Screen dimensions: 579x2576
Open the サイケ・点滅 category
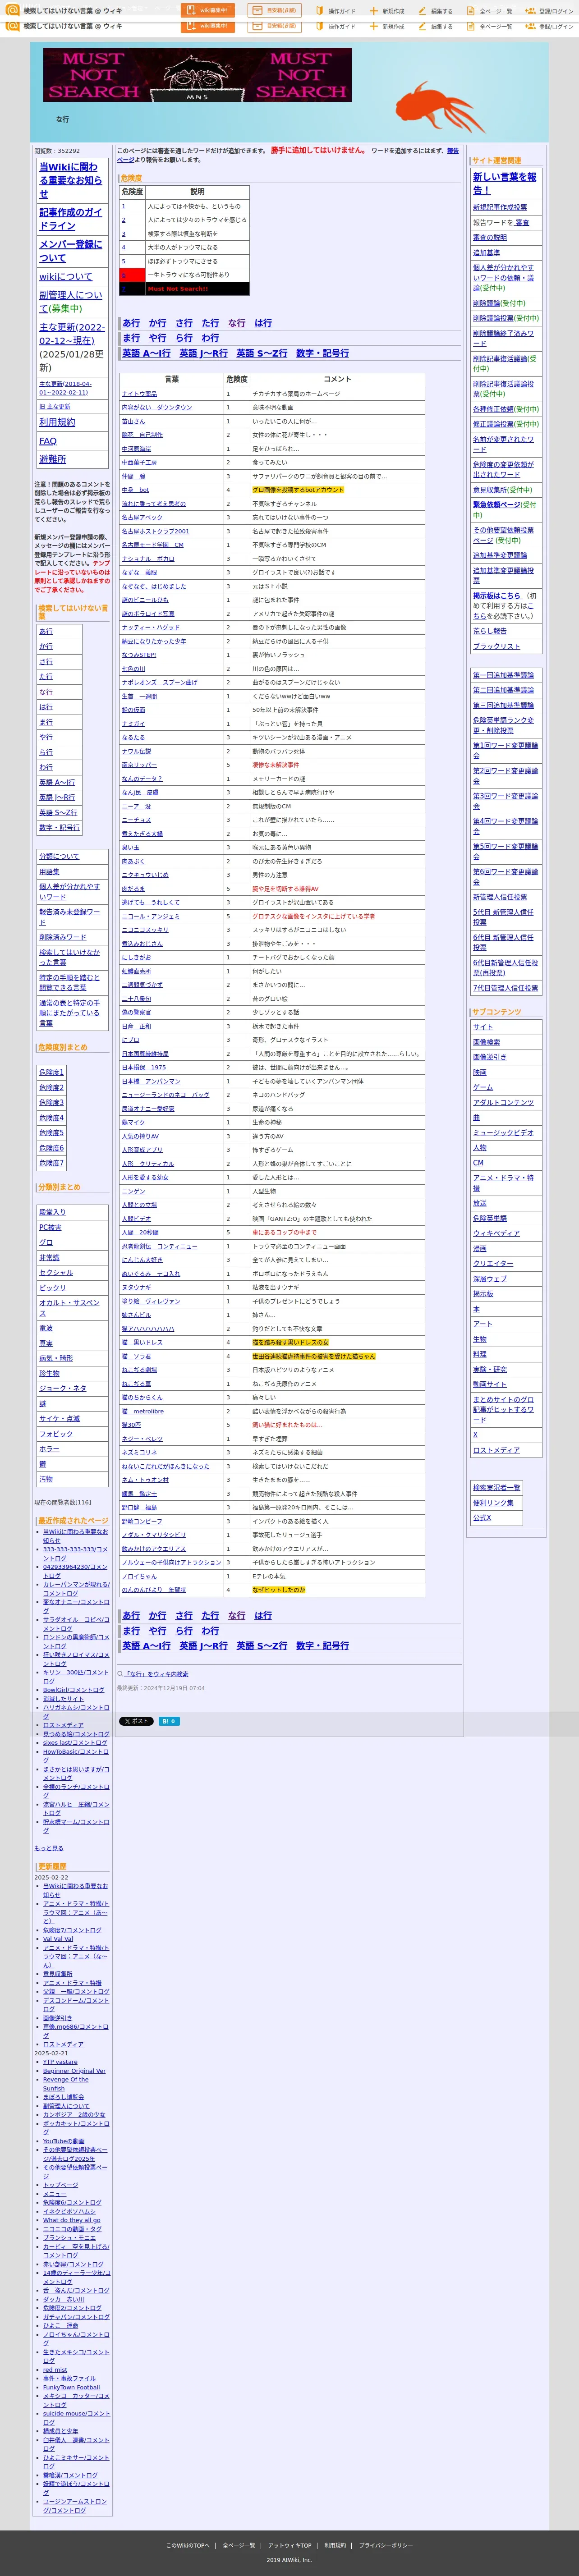point(59,1419)
